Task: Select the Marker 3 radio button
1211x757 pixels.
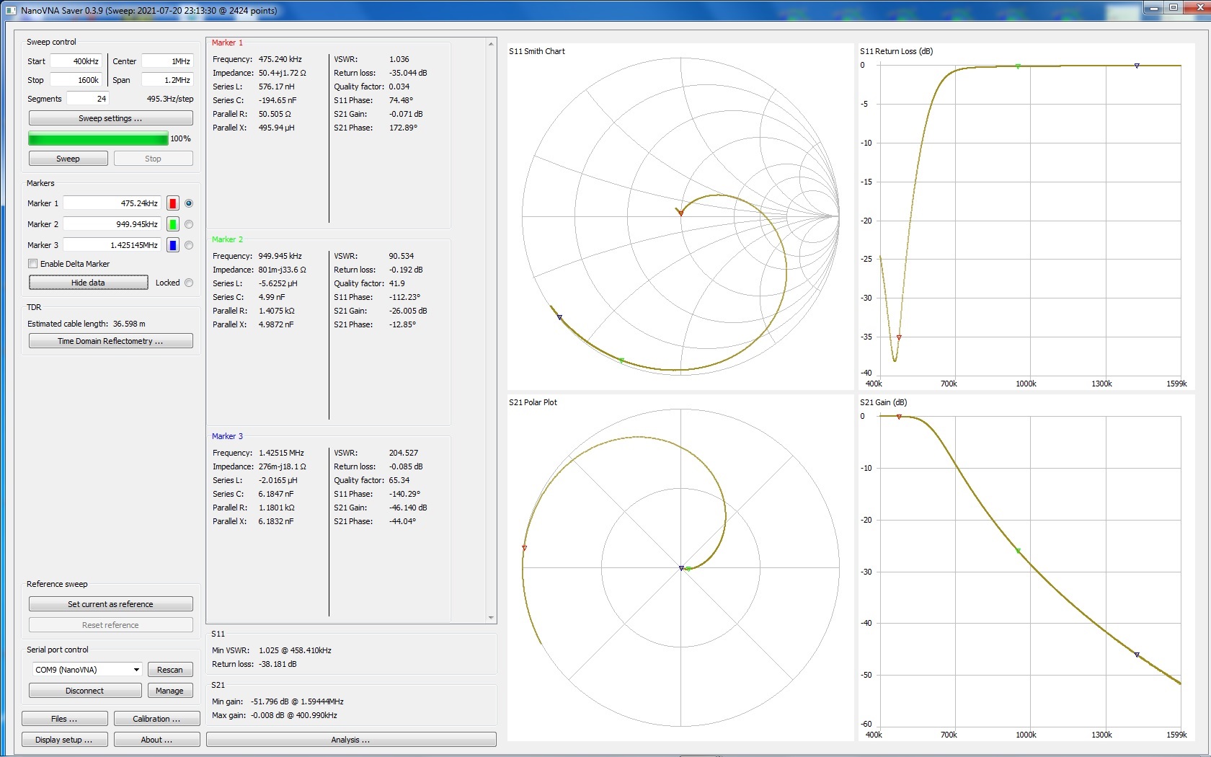Action: click(189, 245)
